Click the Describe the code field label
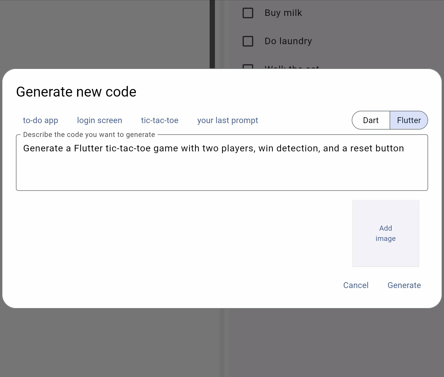 89,135
